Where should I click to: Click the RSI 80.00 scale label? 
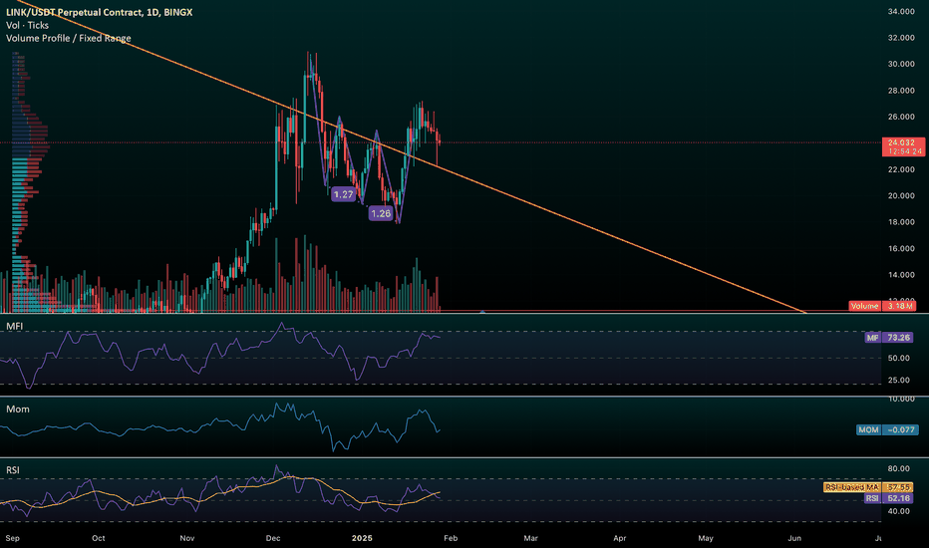pos(899,468)
